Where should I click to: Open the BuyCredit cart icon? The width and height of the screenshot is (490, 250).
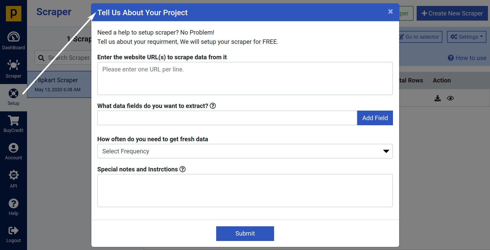tap(13, 120)
